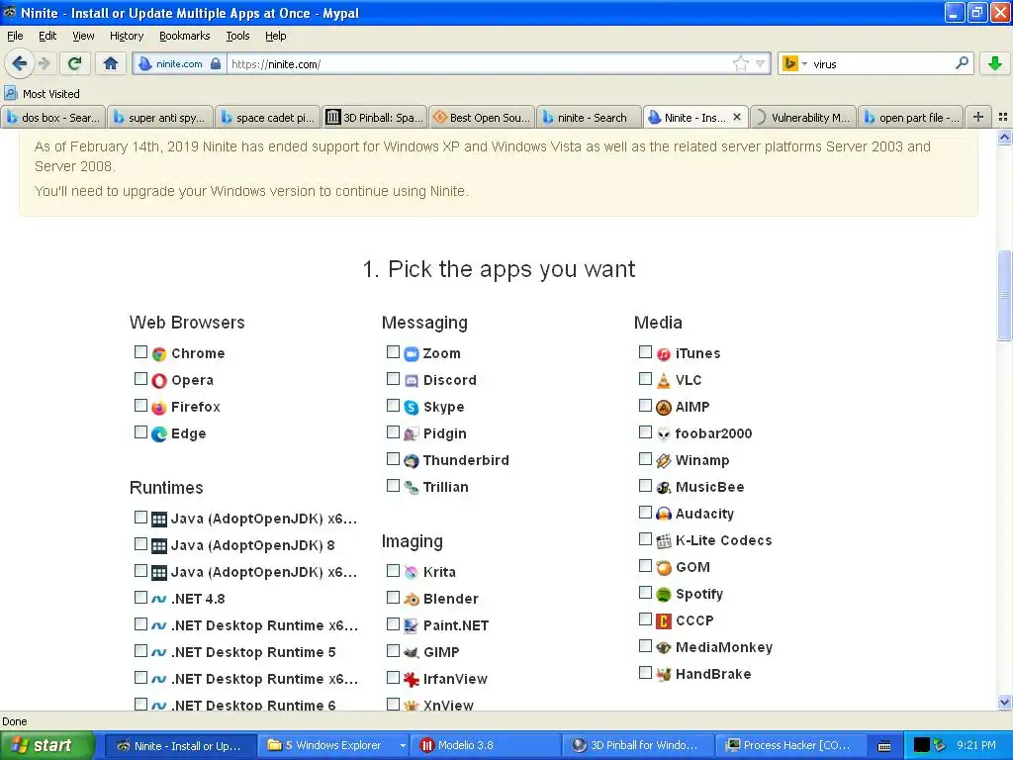Image resolution: width=1013 pixels, height=760 pixels.
Task: Tick the .NET 4.8 checkbox
Action: tap(140, 597)
